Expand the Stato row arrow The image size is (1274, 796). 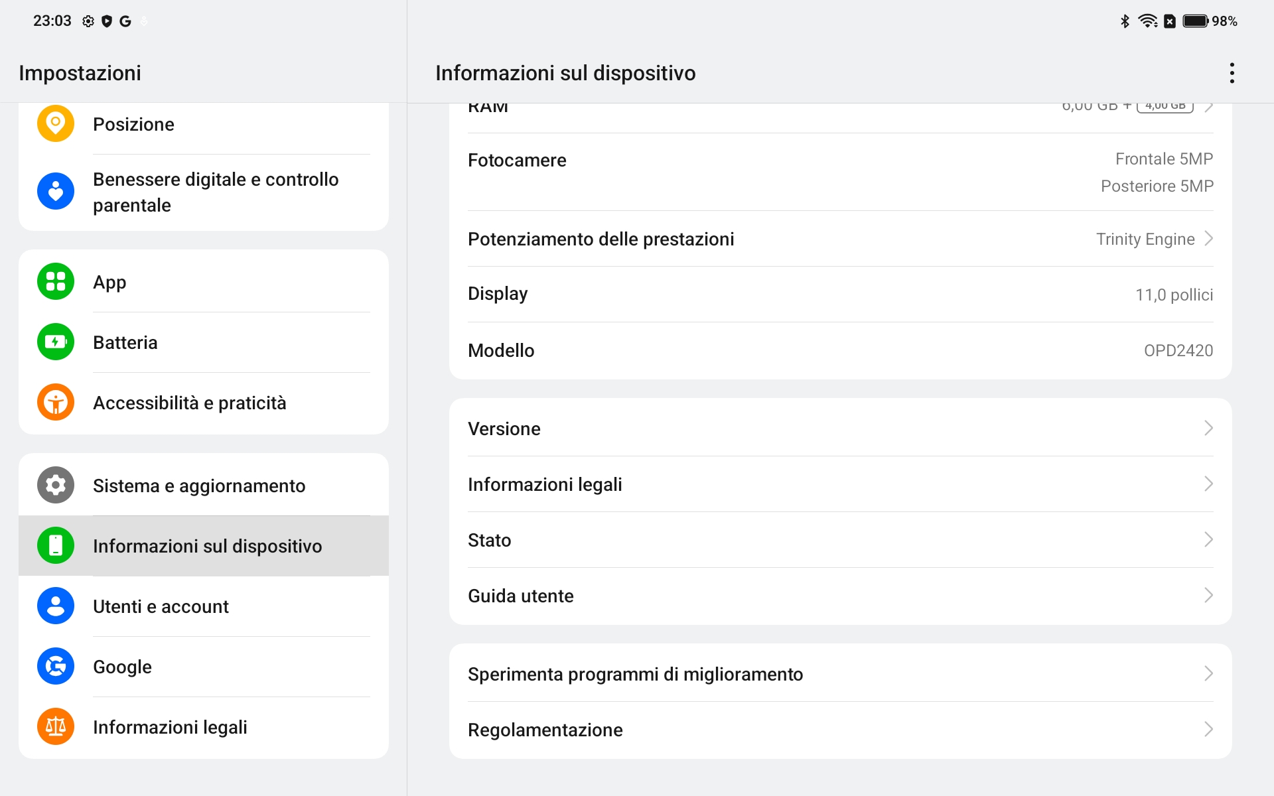[1208, 539]
